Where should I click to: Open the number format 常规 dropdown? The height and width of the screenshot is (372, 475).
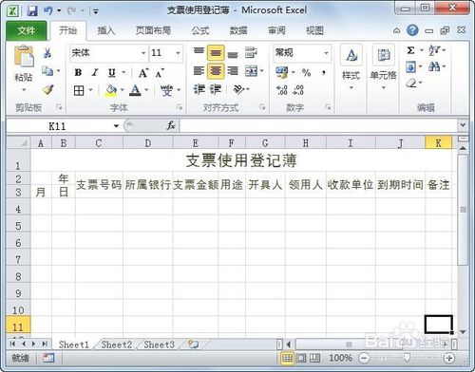pyautogui.click(x=326, y=53)
